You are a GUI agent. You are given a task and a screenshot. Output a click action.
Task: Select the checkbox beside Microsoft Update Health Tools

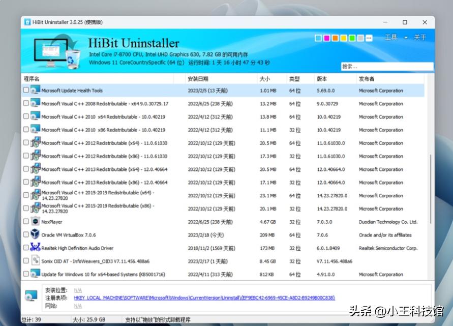[x=25, y=90]
